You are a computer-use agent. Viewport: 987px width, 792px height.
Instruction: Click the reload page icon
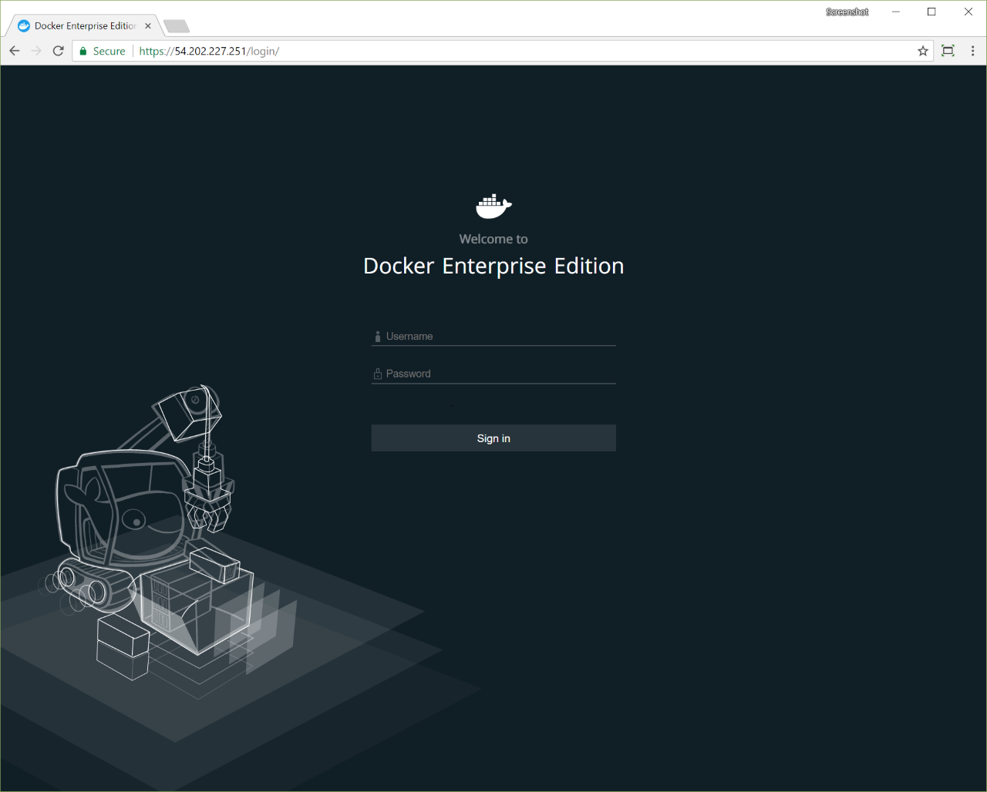(58, 51)
